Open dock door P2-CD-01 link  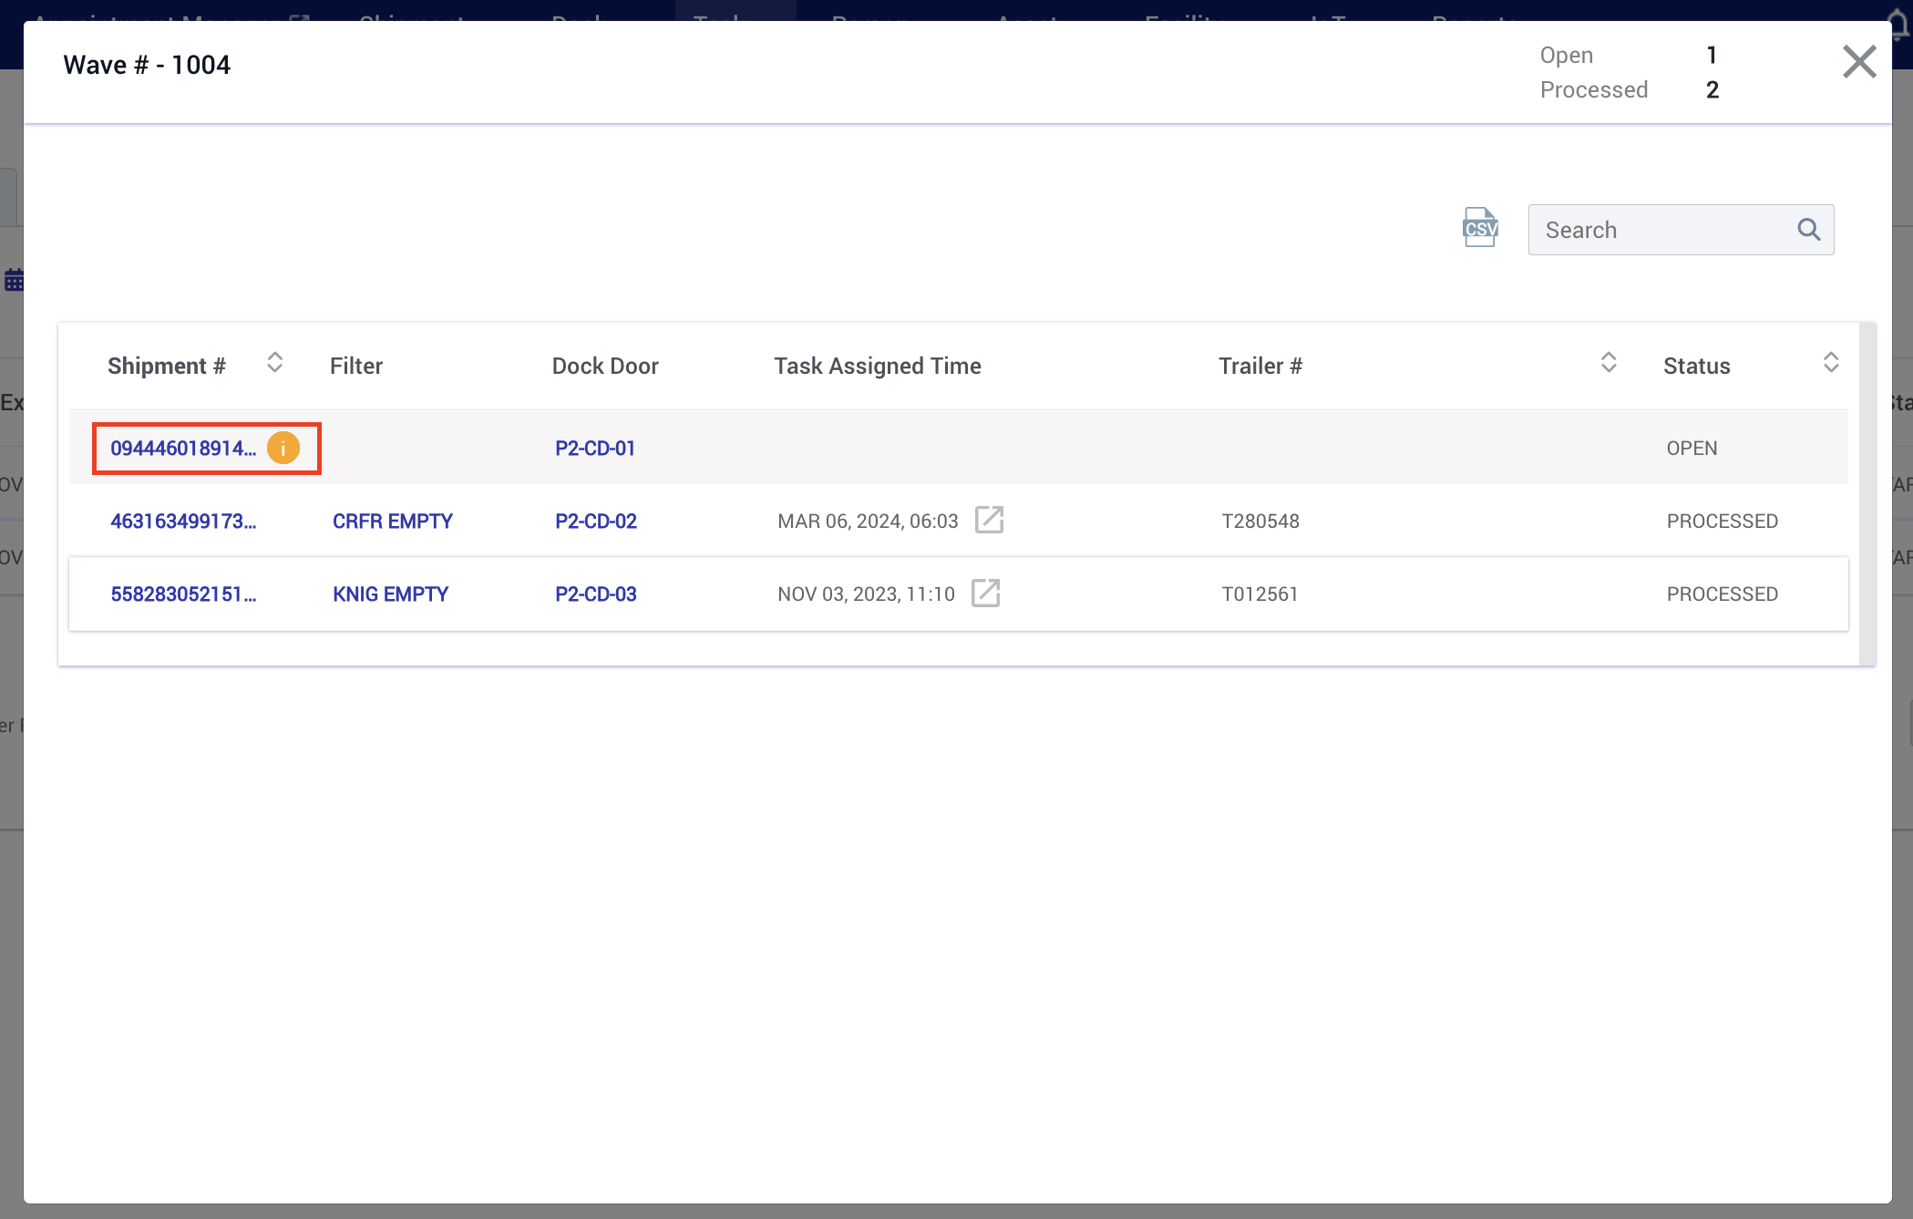point(595,448)
